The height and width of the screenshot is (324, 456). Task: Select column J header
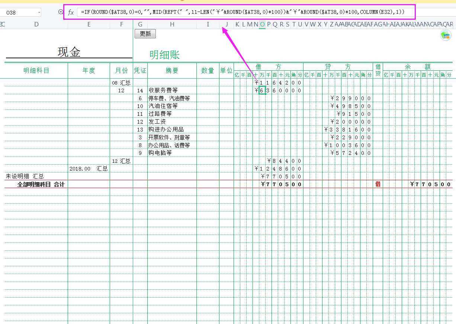click(x=227, y=25)
